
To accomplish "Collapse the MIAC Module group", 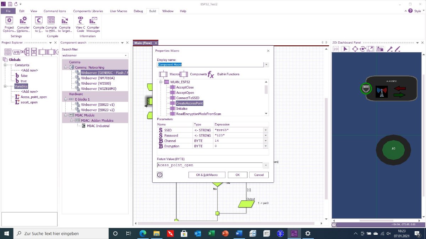I will [66, 115].
